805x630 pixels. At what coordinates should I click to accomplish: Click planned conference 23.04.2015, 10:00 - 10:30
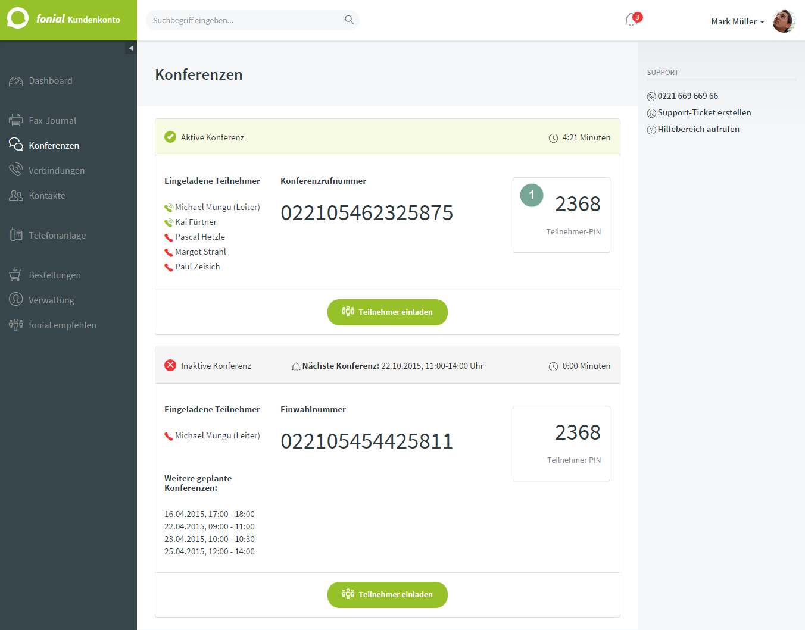[210, 539]
